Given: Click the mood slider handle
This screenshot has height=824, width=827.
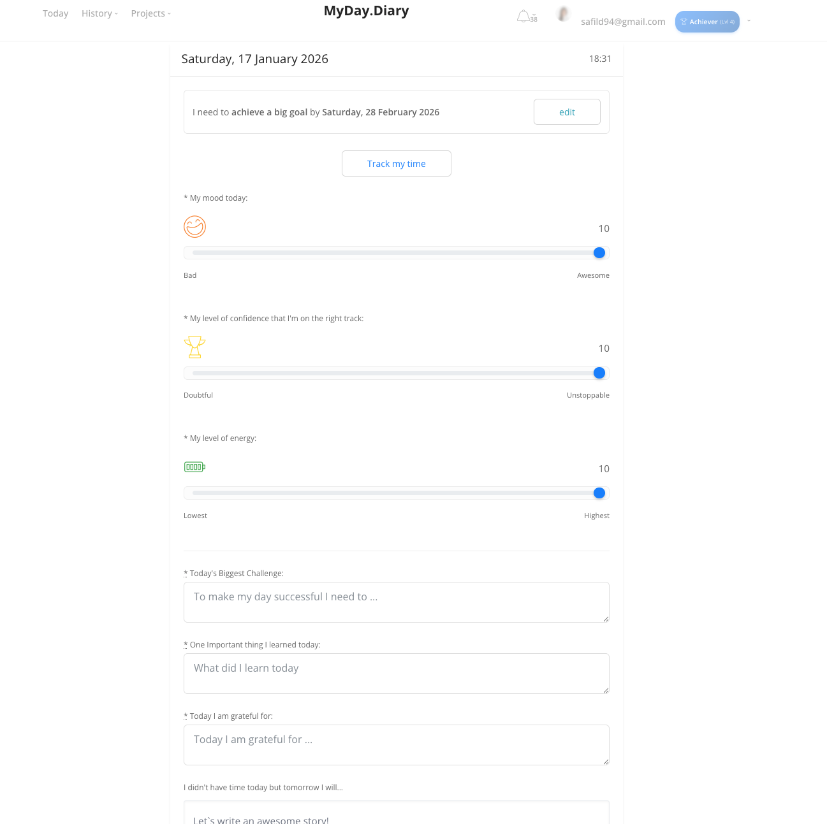Looking at the screenshot, I should tap(599, 253).
